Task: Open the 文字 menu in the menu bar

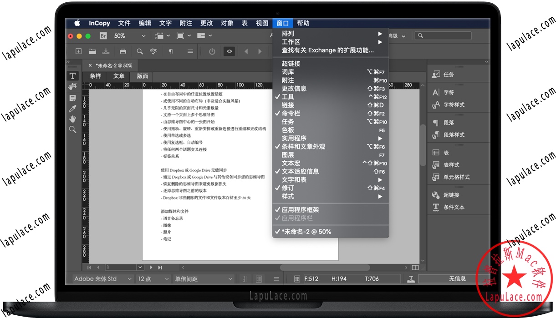Action: pyautogui.click(x=165, y=23)
